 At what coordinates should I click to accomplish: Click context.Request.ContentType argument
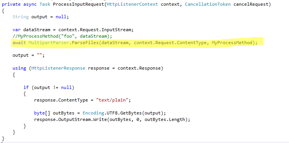click(170, 43)
